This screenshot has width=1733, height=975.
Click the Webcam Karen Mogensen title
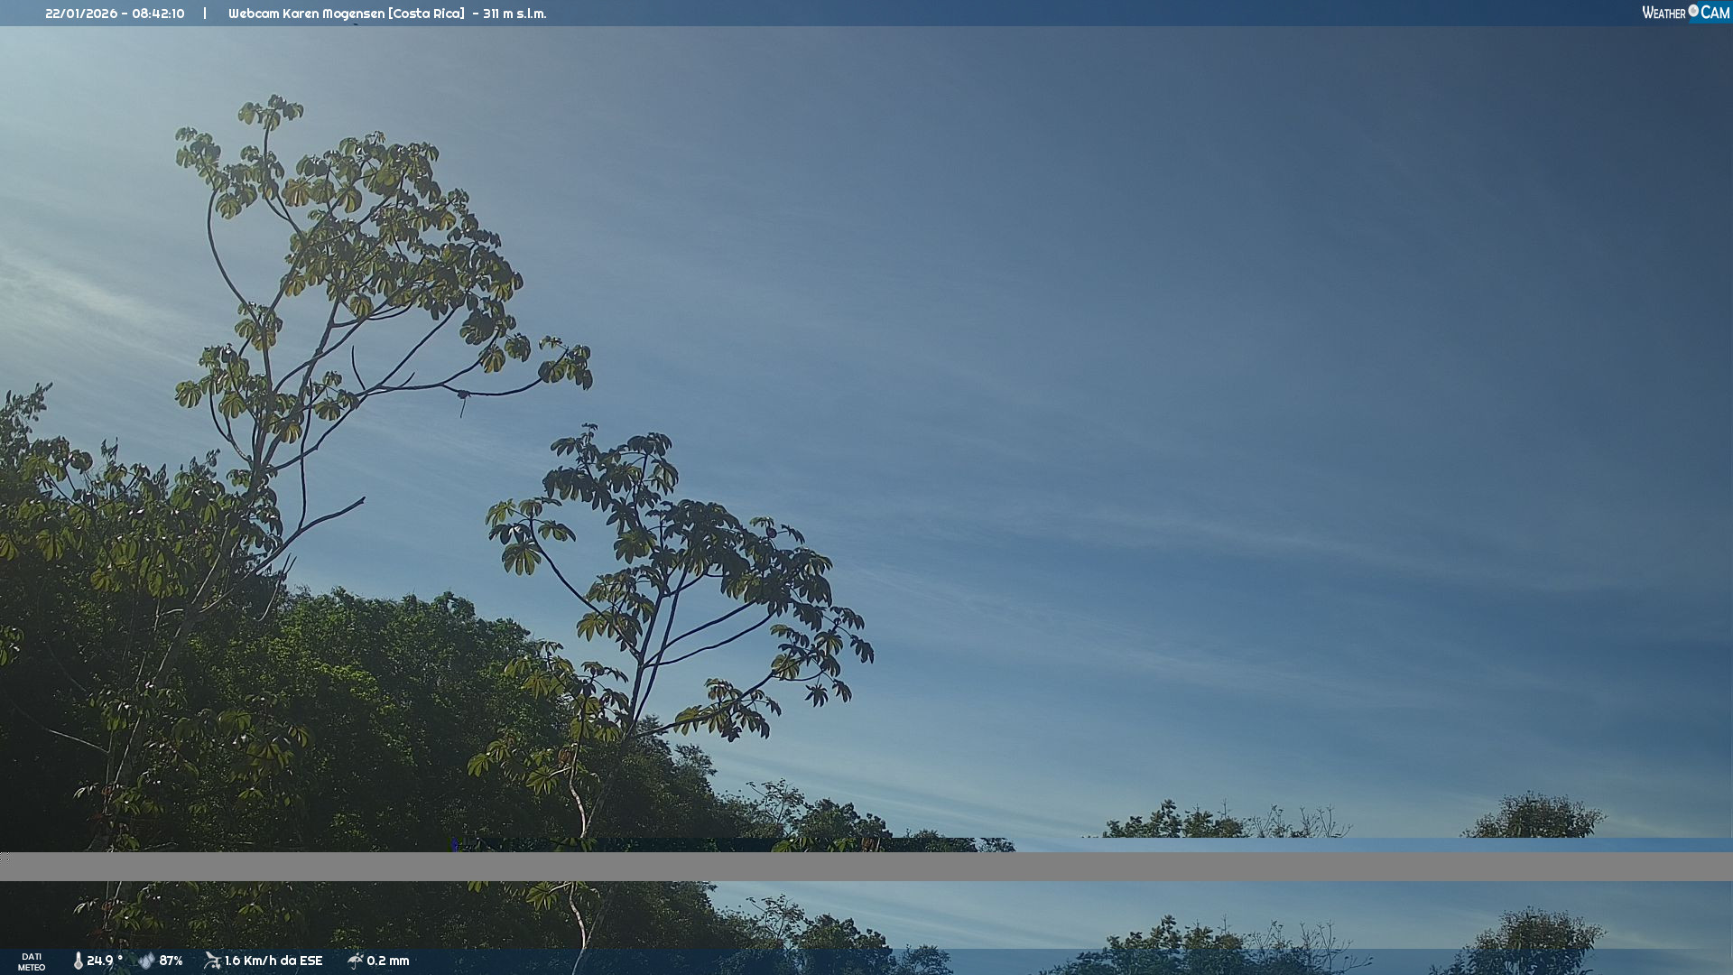click(306, 14)
